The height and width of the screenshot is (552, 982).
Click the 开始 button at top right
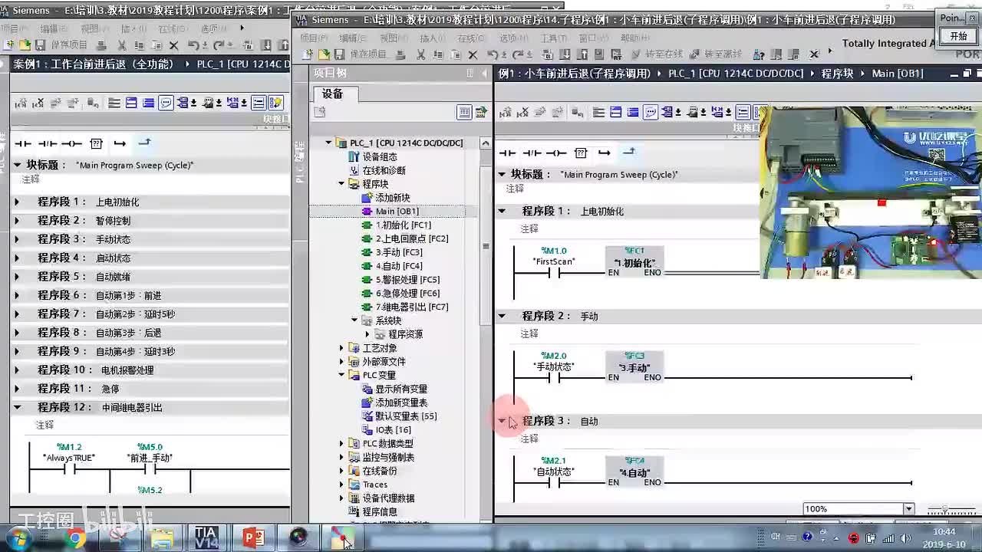(x=959, y=36)
